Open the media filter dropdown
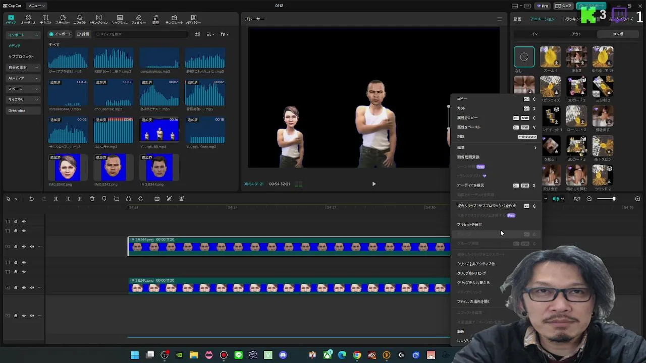The width and height of the screenshot is (646, 363). 224,34
